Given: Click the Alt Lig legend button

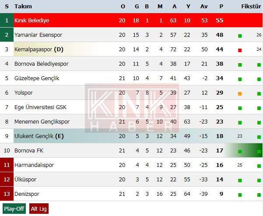Looking at the screenshot, I should (x=39, y=209).
